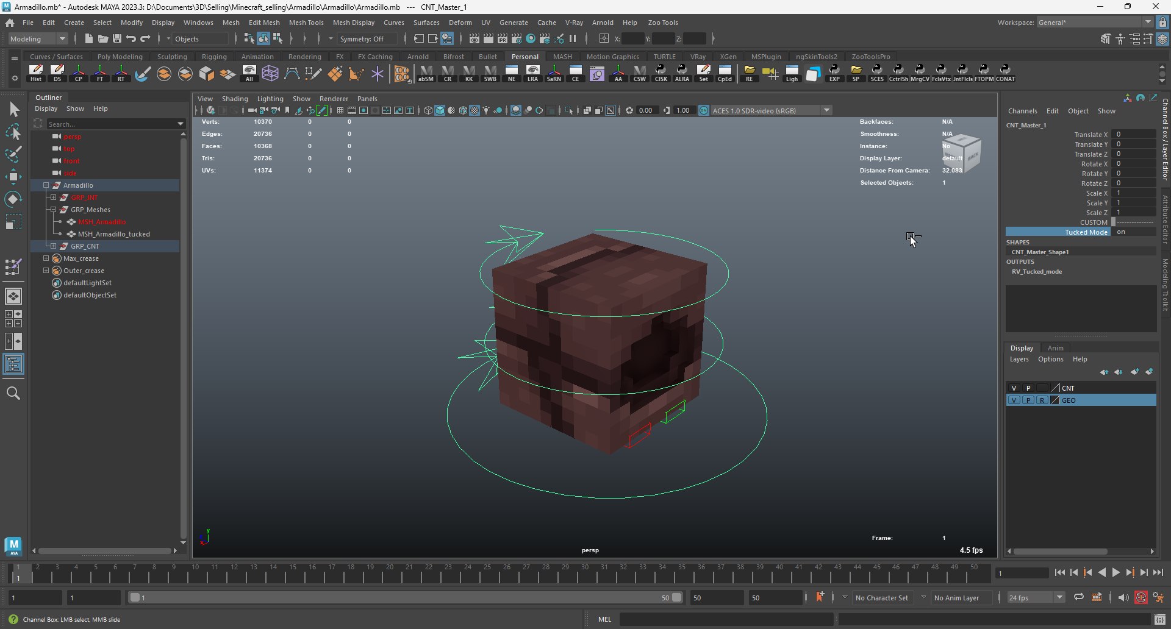Toggle playback P of the CNT layer

coord(1028,388)
